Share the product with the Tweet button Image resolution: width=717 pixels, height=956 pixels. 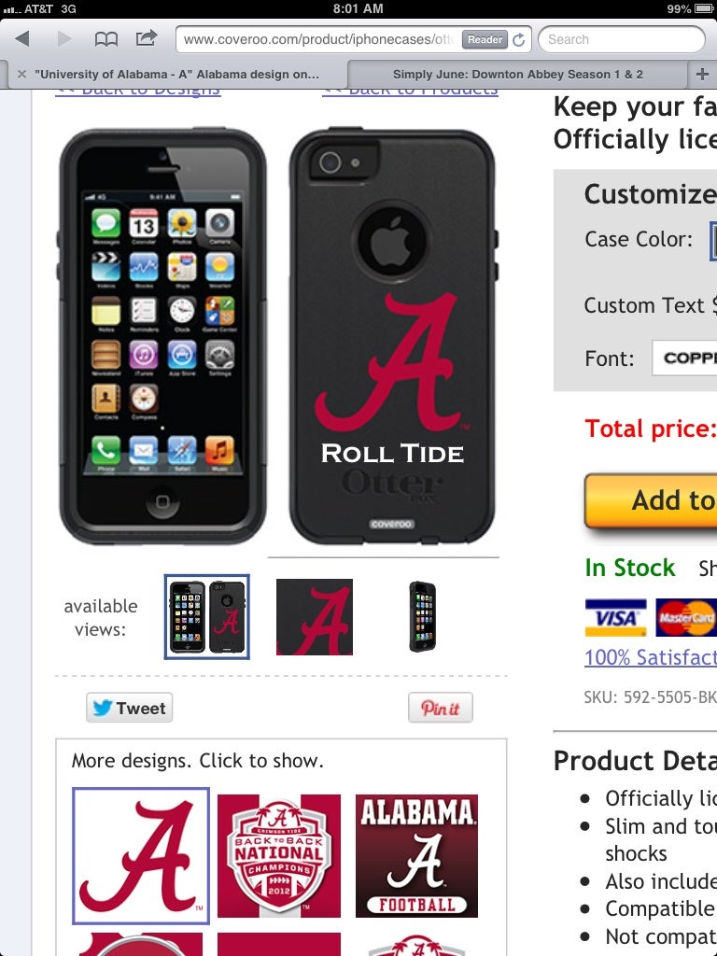click(128, 708)
